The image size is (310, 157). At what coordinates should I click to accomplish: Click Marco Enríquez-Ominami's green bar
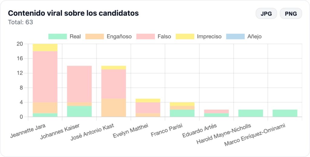pyautogui.click(x=285, y=113)
